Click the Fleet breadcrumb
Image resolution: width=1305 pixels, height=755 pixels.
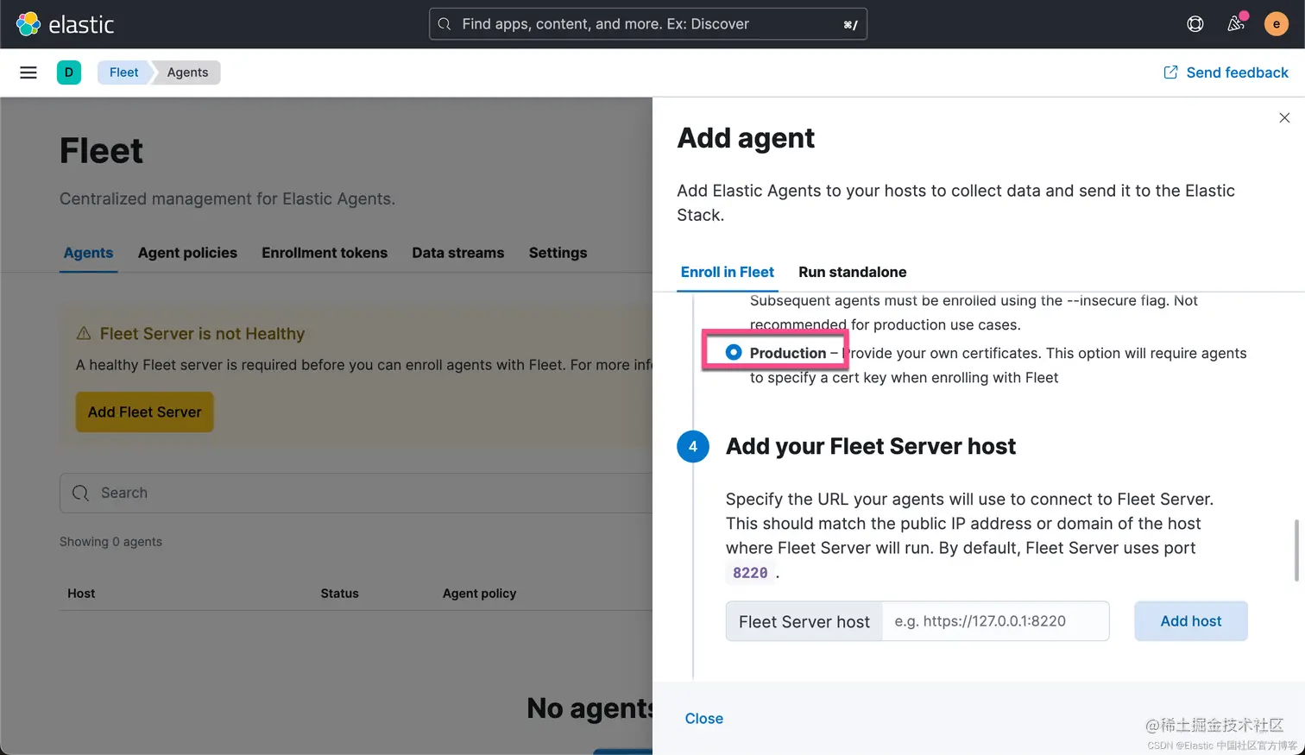[123, 72]
